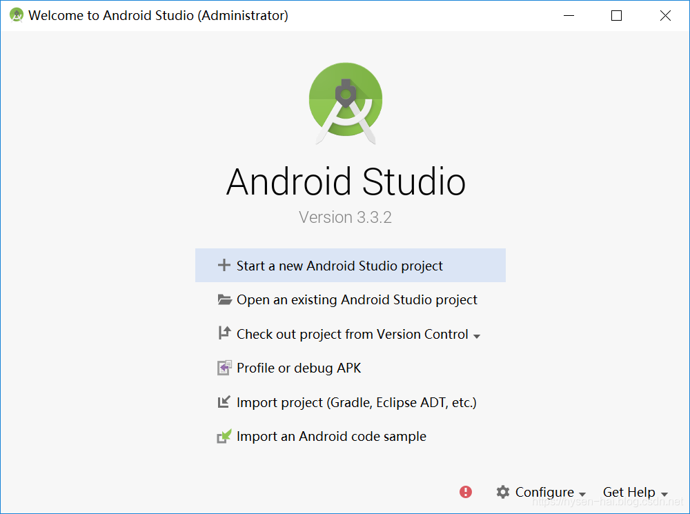Click the Import project arrow icon
Image resolution: width=690 pixels, height=514 pixels.
[224, 402]
